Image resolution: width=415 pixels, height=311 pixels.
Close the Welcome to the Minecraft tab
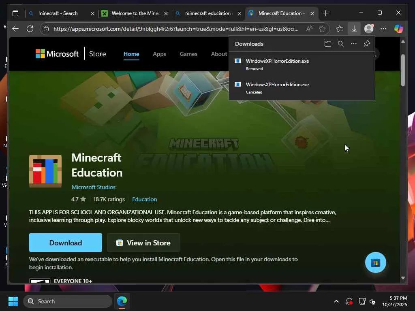[166, 13]
